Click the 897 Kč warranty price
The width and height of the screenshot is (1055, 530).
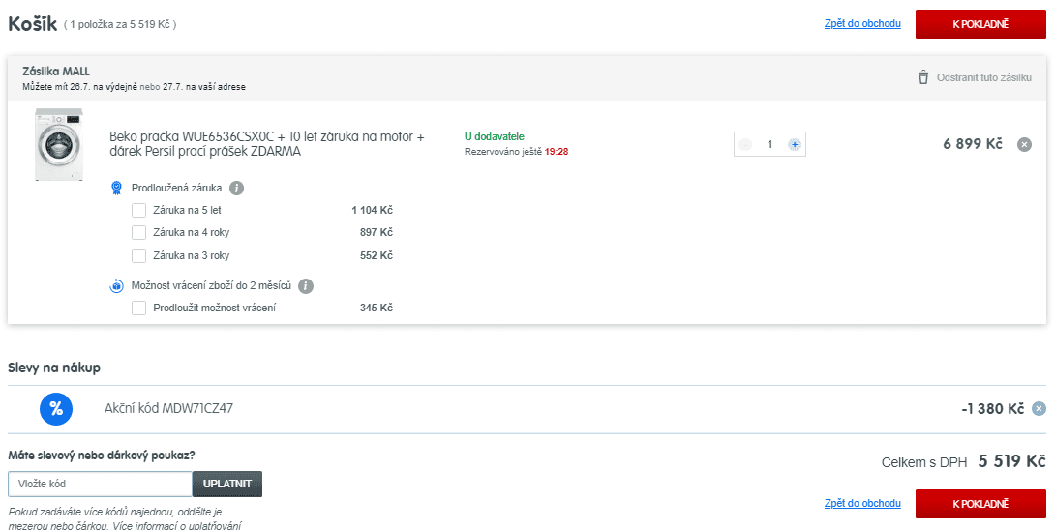coord(377,233)
